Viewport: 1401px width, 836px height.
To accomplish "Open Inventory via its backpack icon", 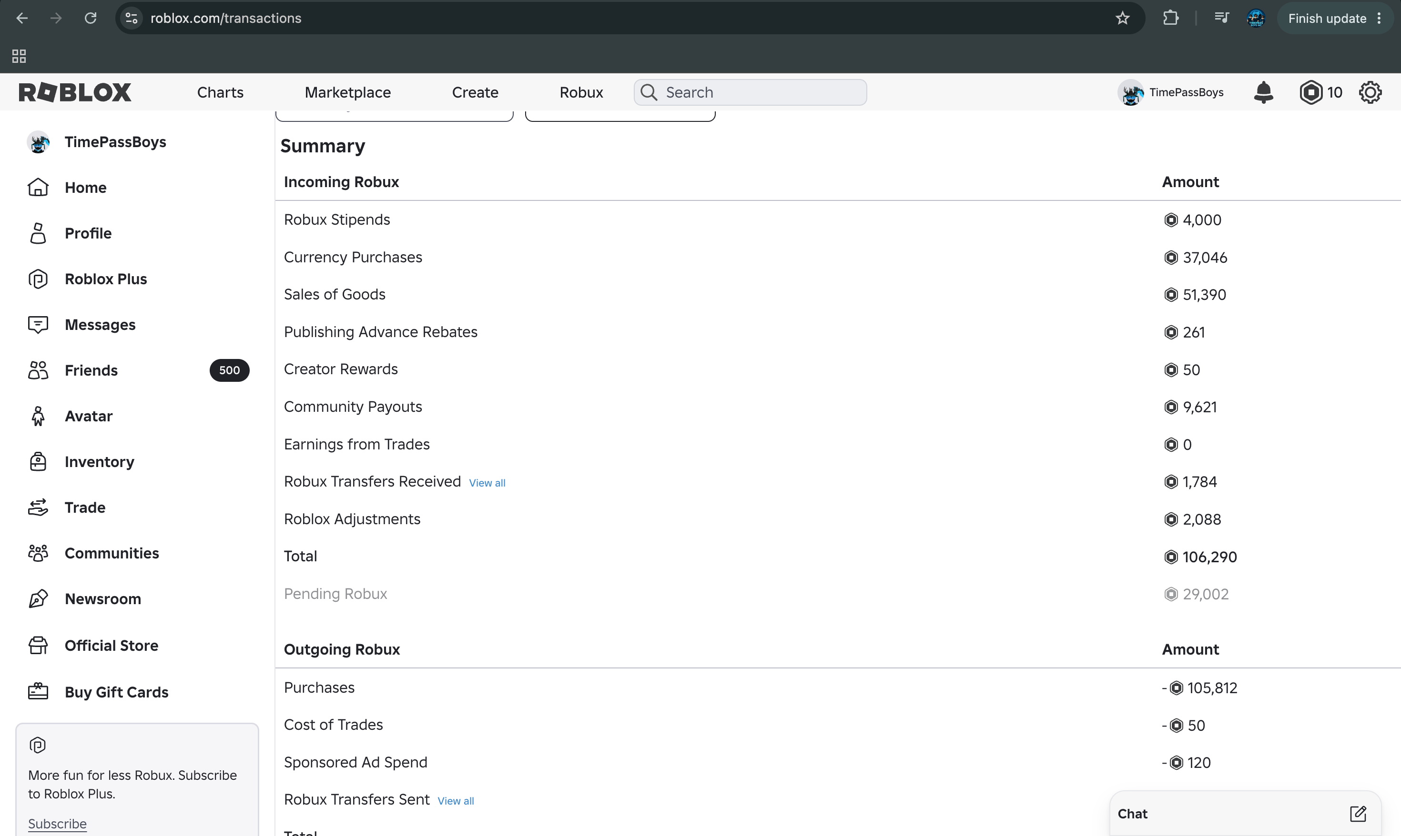I will click(x=38, y=462).
